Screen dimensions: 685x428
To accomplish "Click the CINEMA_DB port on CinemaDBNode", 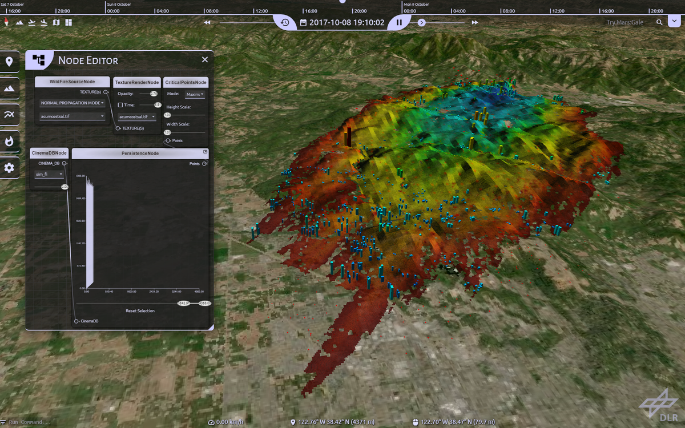I will pos(63,163).
